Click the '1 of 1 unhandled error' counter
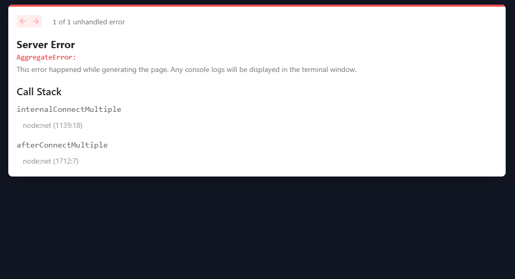 [x=89, y=22]
